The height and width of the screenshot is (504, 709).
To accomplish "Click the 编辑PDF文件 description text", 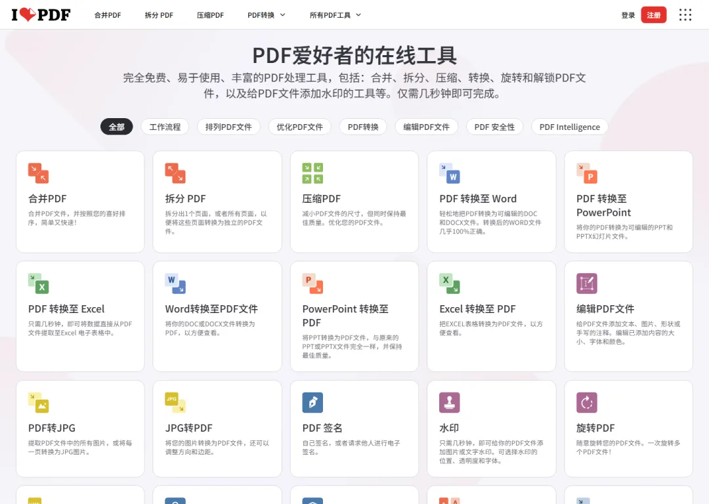I will click(x=628, y=333).
